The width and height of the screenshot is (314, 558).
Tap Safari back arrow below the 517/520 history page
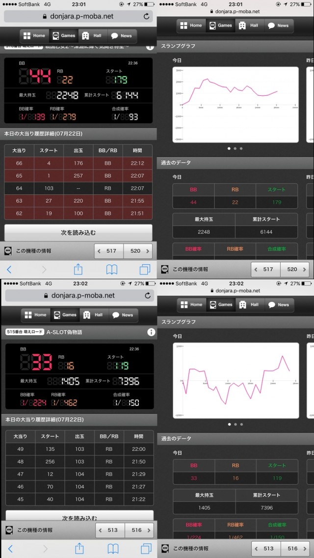9,269
